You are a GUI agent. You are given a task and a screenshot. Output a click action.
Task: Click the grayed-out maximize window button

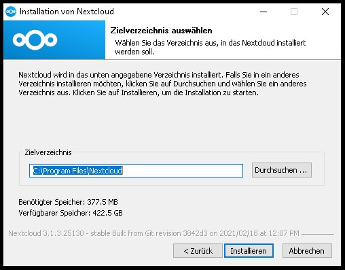(x=294, y=12)
